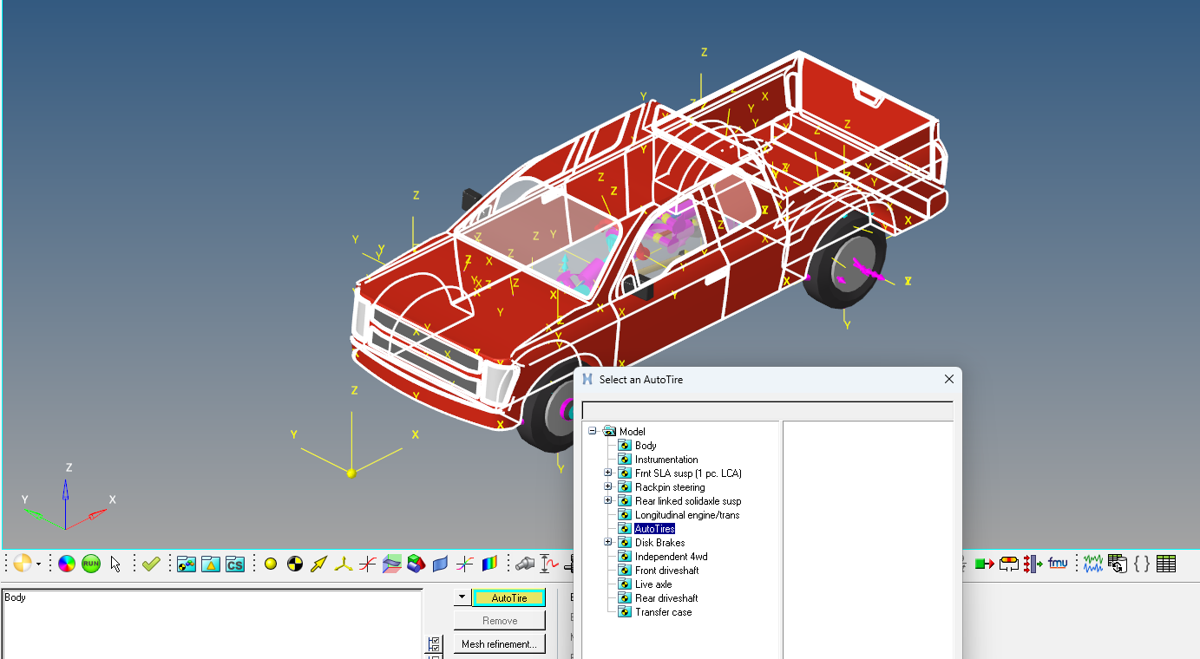Screen dimensions: 1200x659
Task: Open the color wheel picker
Action: click(x=65, y=564)
